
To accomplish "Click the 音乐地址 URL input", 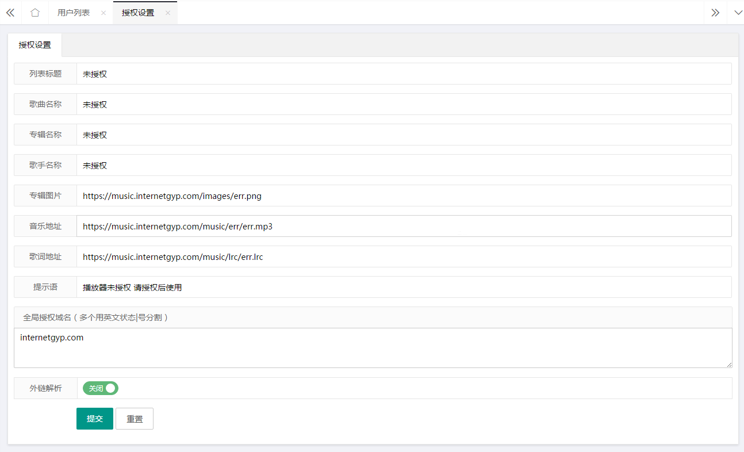I will 404,226.
